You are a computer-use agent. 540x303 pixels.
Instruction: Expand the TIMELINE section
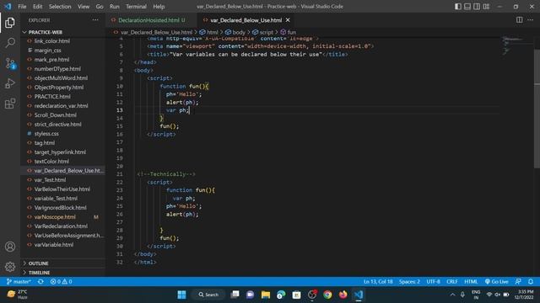pos(62,273)
